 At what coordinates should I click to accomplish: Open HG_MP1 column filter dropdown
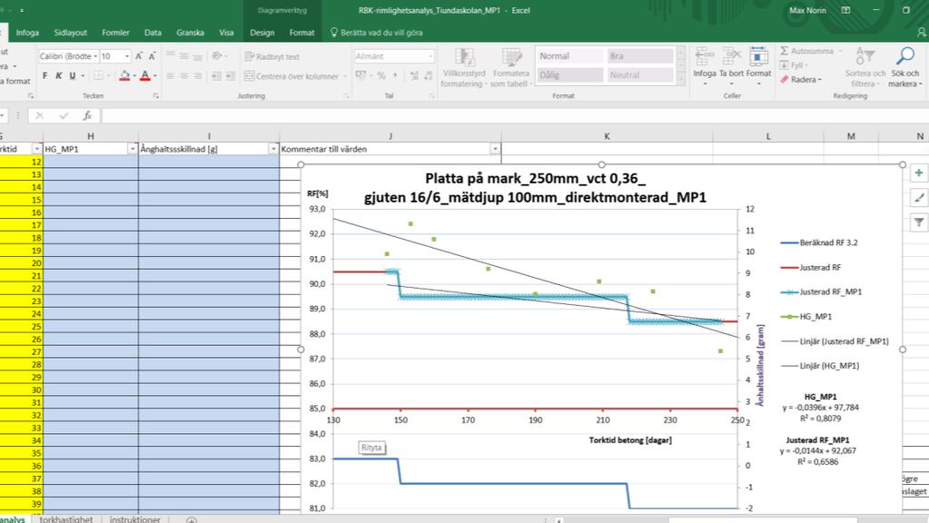coord(133,149)
